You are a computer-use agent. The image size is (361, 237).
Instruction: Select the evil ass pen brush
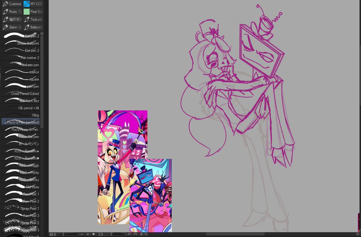pyautogui.click(x=20, y=65)
